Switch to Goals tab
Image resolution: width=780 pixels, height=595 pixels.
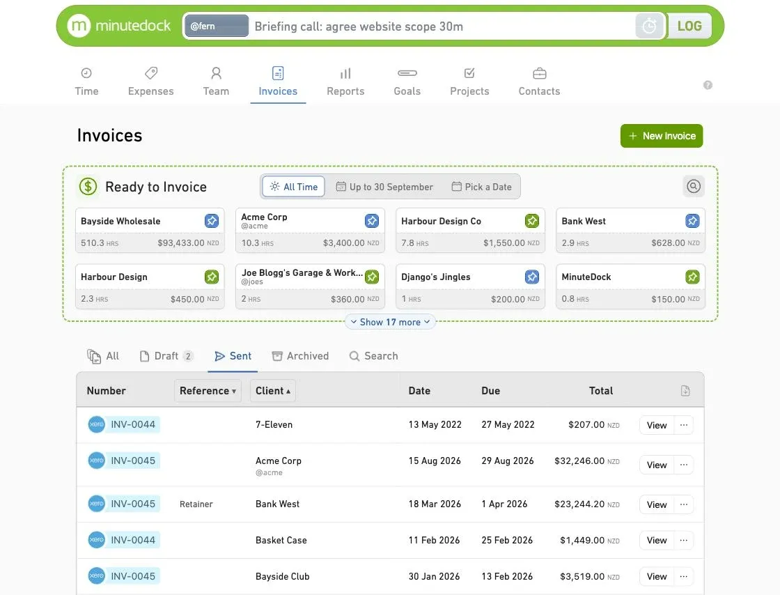pos(407,82)
